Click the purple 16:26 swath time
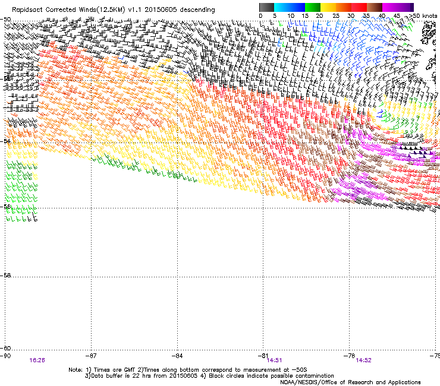The height and width of the screenshot is (386, 440). [x=37, y=360]
